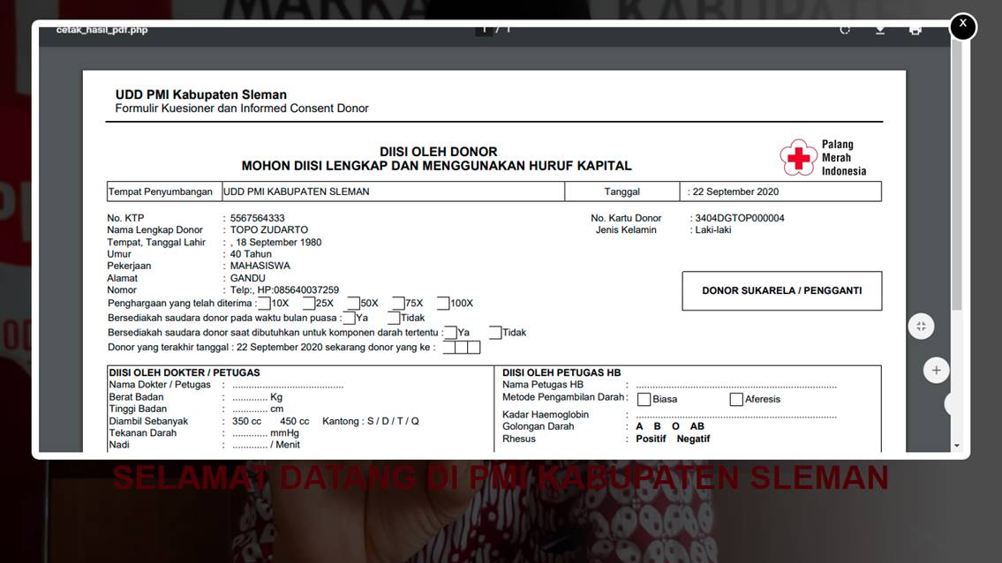Rotate the PDF document
The height and width of the screenshot is (563, 1002).
pos(845,29)
